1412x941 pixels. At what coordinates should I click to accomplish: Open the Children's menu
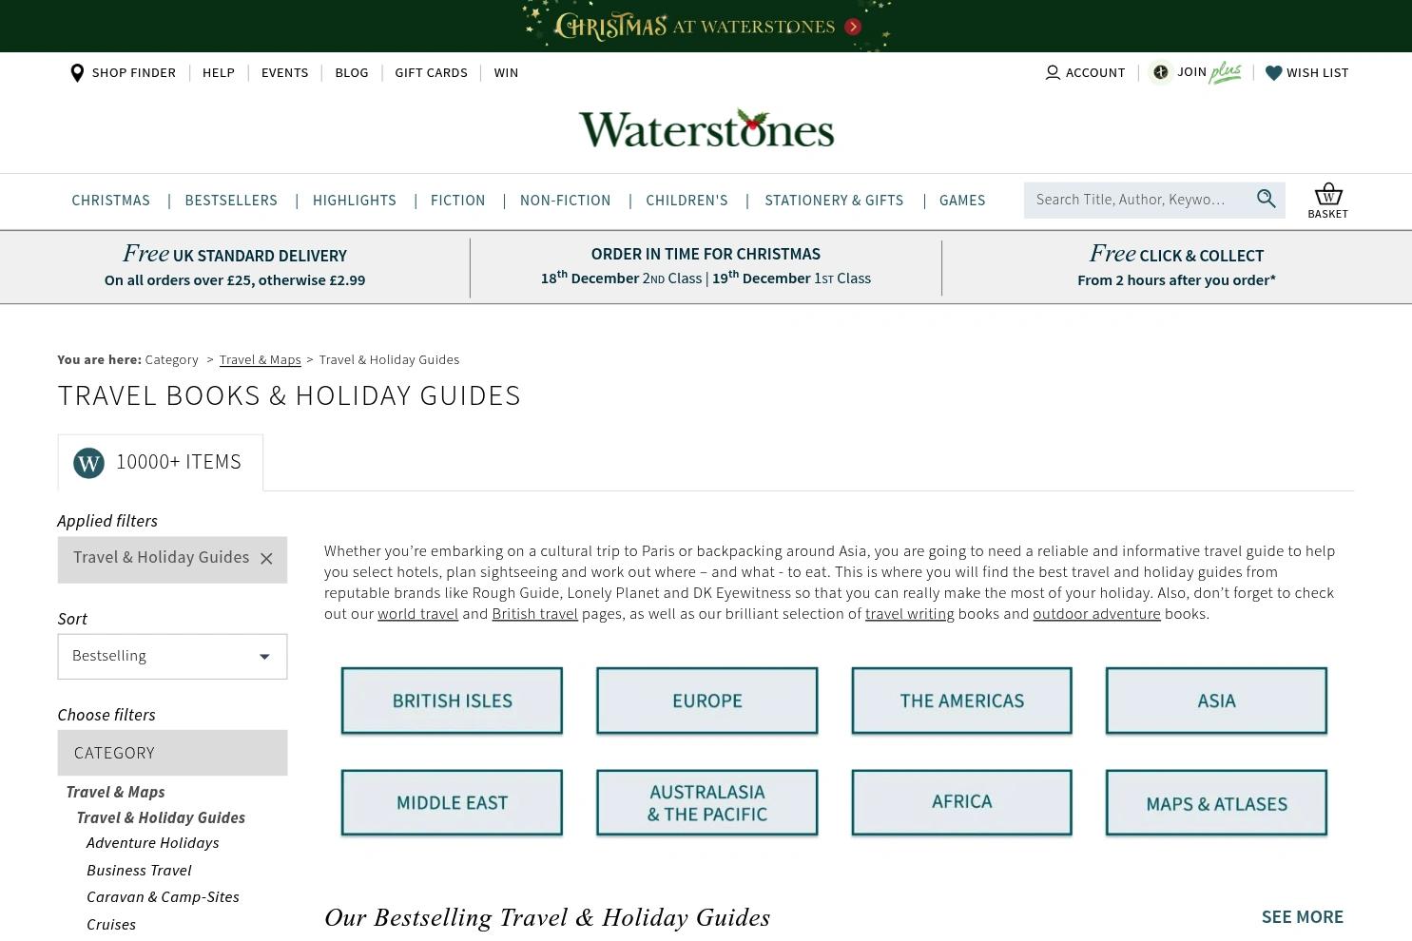[687, 201]
